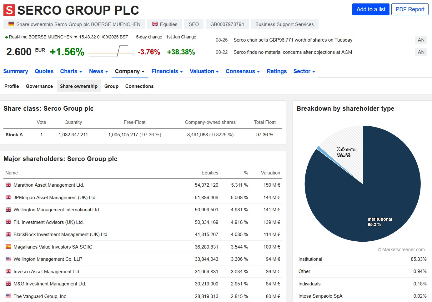Click the Individuals 0.18% breakdown row

click(362, 284)
